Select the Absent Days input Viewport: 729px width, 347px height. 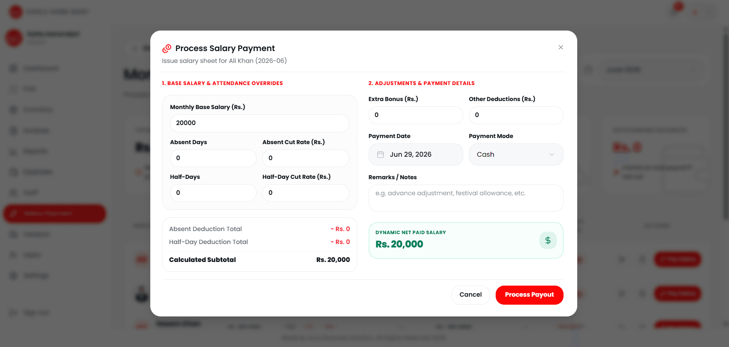pyautogui.click(x=213, y=158)
